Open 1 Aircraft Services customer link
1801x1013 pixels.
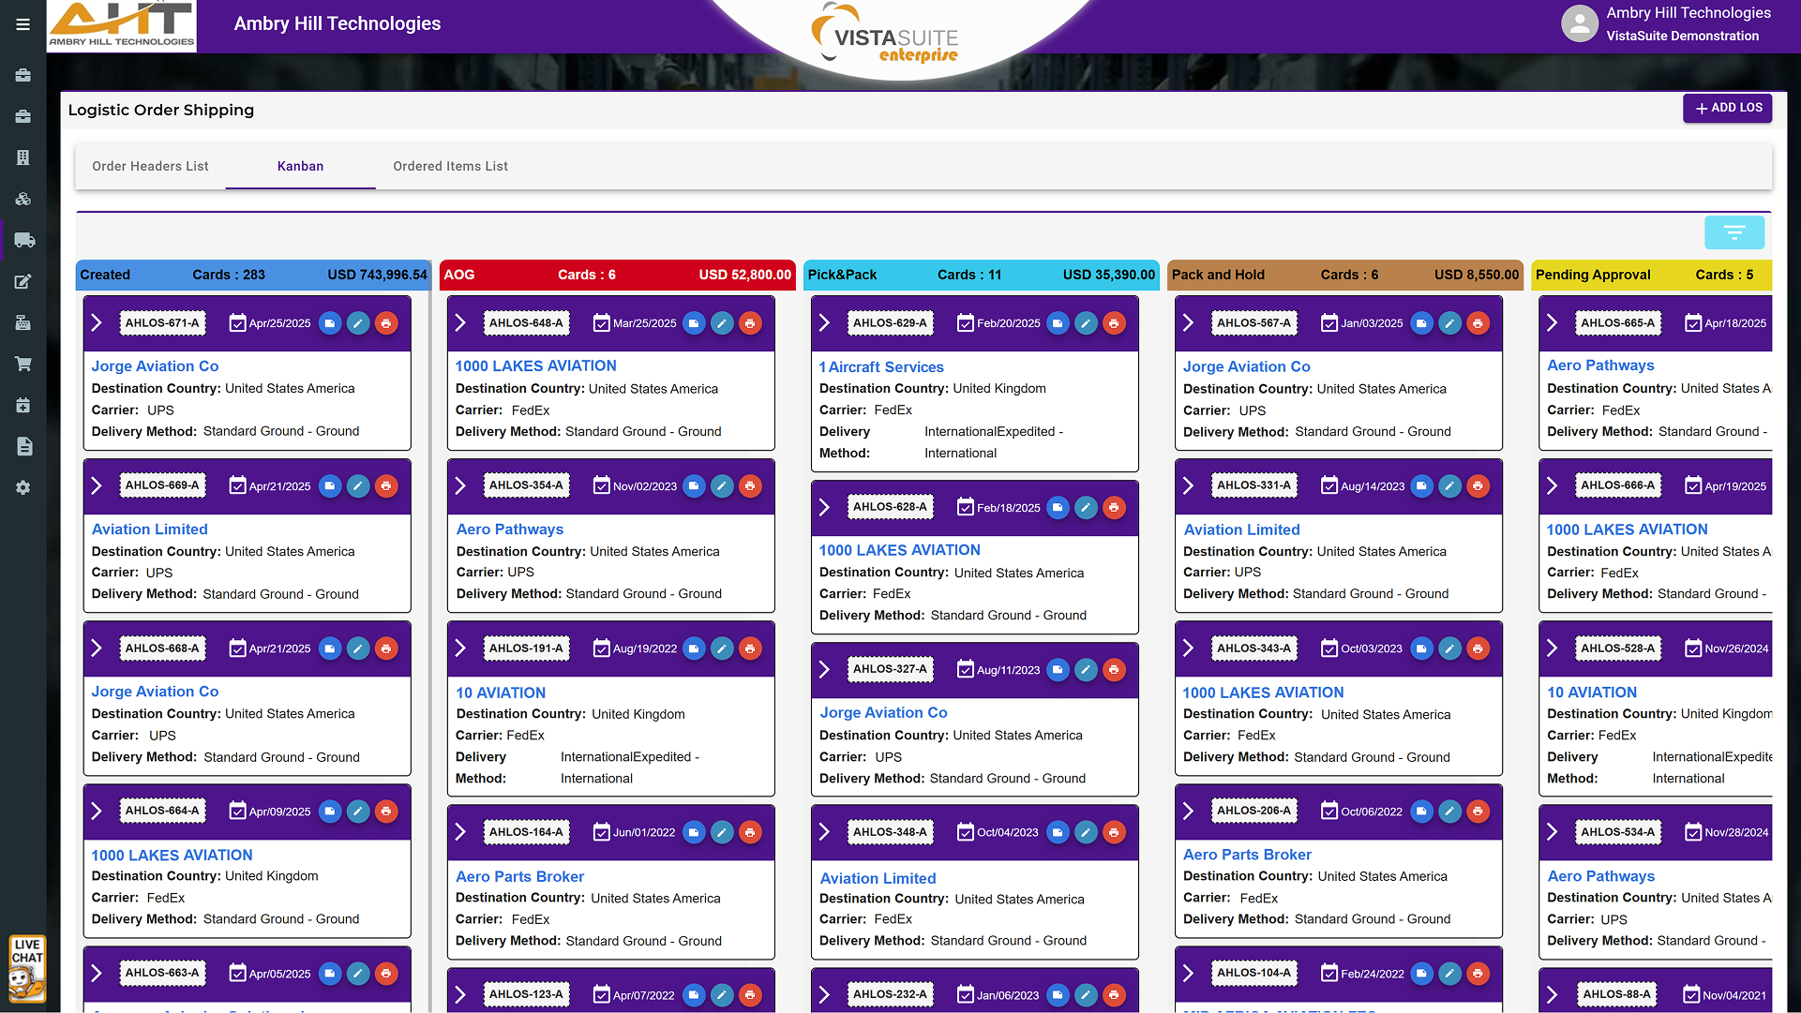[x=881, y=367]
